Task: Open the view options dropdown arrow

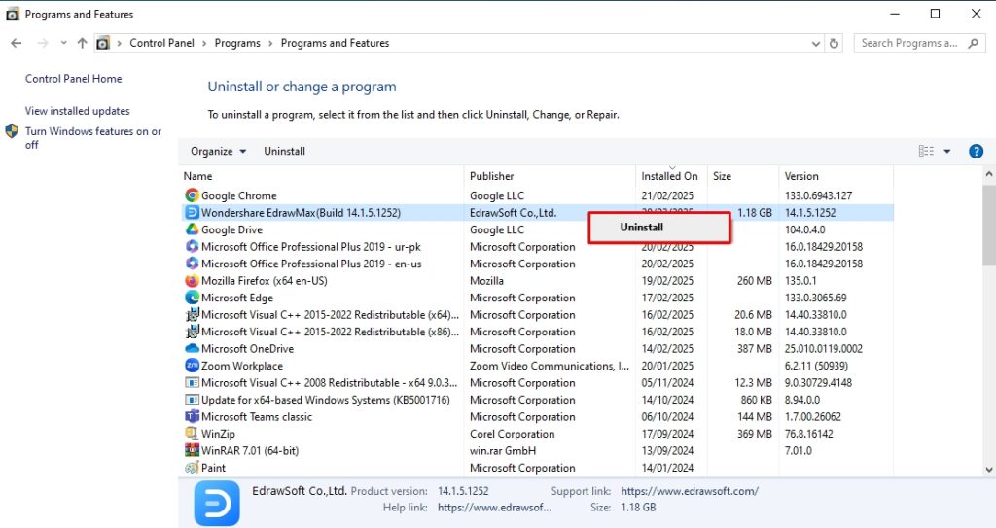Action: [947, 152]
